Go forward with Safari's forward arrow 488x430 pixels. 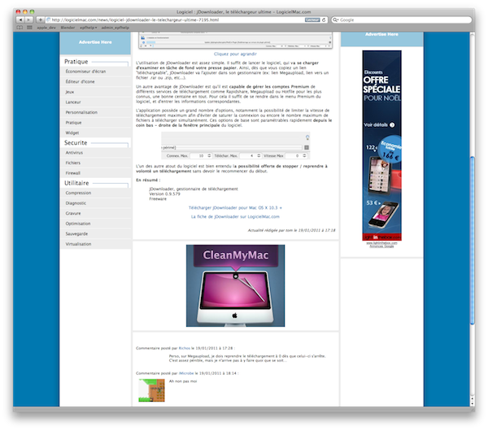tap(28, 20)
